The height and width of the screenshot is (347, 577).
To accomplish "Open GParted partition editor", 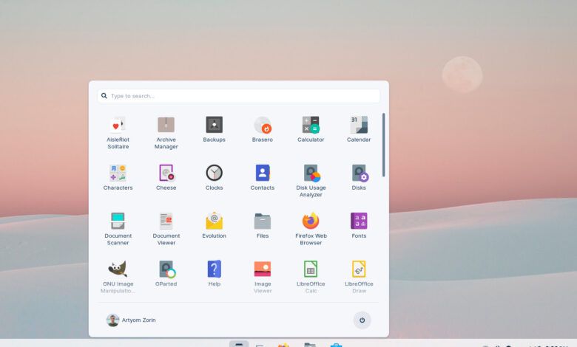I will click(x=166, y=274).
